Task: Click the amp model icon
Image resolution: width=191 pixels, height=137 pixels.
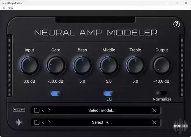Action: [19, 110]
